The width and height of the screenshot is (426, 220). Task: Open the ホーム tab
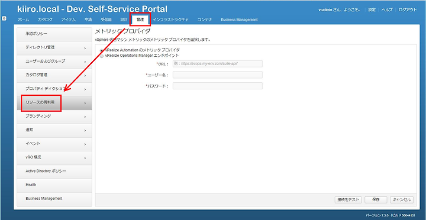point(23,20)
